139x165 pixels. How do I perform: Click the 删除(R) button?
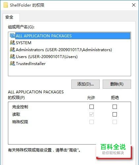(117, 84)
